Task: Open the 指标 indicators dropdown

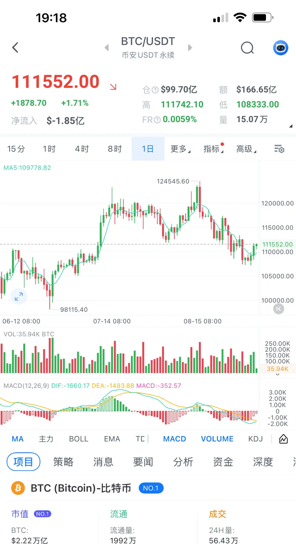Action: coord(213,149)
